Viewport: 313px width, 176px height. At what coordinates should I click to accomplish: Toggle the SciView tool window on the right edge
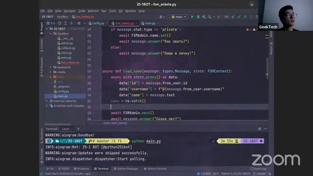pos(271,48)
